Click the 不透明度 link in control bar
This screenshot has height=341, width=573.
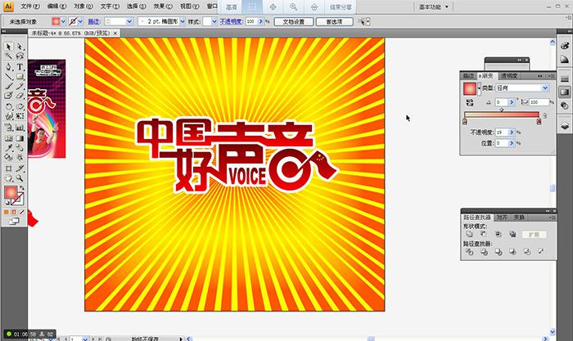tap(231, 21)
